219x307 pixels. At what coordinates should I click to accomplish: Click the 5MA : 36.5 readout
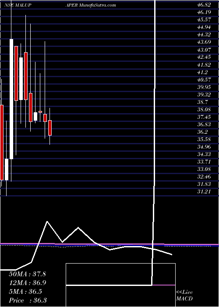[x=25, y=291]
